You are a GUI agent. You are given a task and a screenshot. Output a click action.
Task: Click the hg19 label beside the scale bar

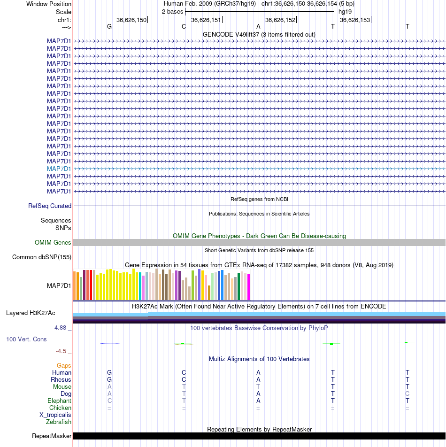pyautogui.click(x=345, y=12)
